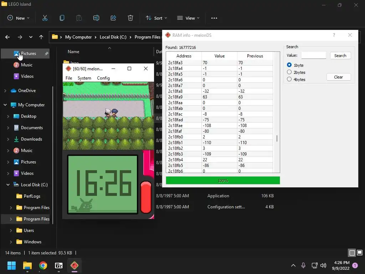Expand the Desktop tree node

coord(8,116)
